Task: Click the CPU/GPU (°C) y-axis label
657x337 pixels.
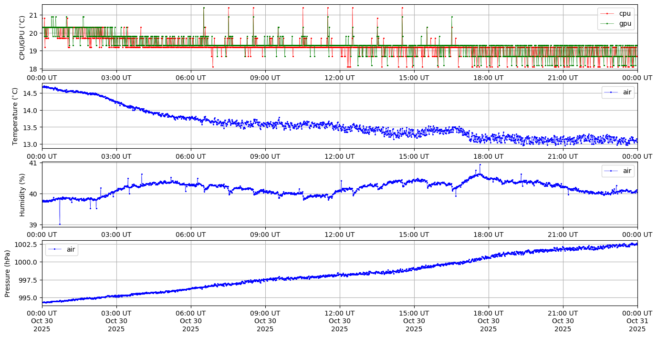Action: (x=22, y=38)
